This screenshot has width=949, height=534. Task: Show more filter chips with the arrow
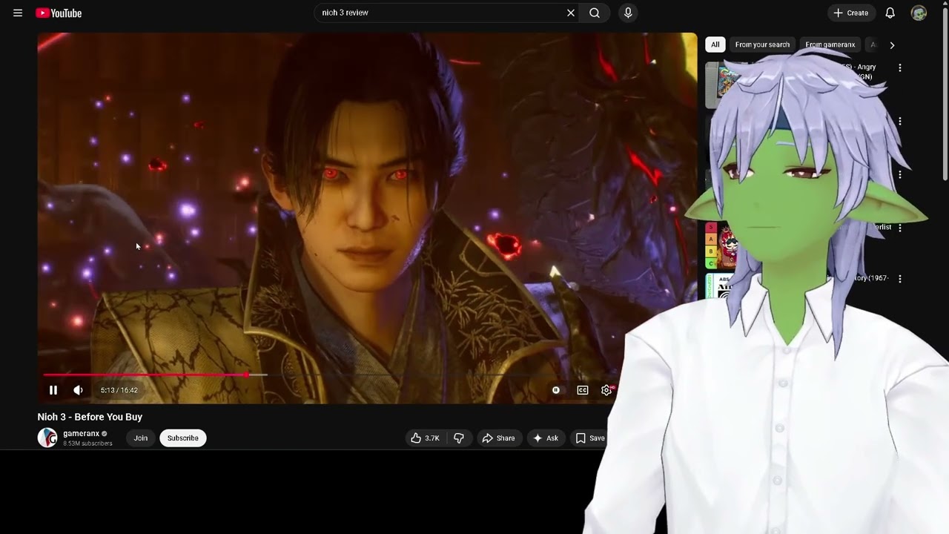pyautogui.click(x=892, y=45)
